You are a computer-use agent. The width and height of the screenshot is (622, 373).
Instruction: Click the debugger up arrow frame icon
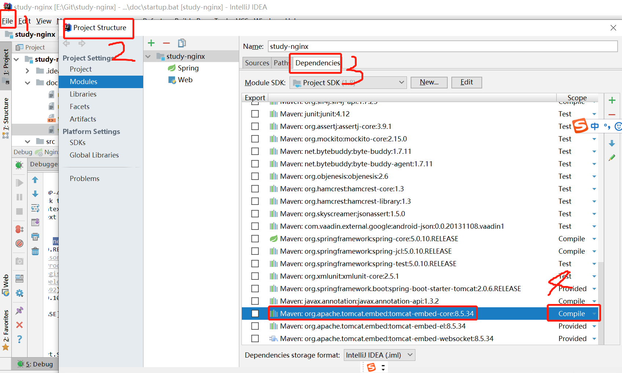(35, 180)
